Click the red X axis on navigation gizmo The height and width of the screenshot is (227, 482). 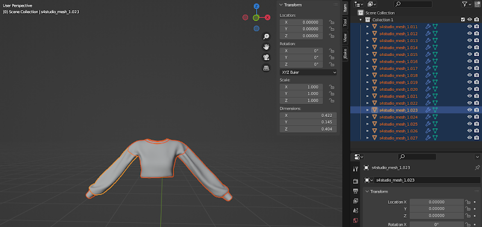pos(268,17)
